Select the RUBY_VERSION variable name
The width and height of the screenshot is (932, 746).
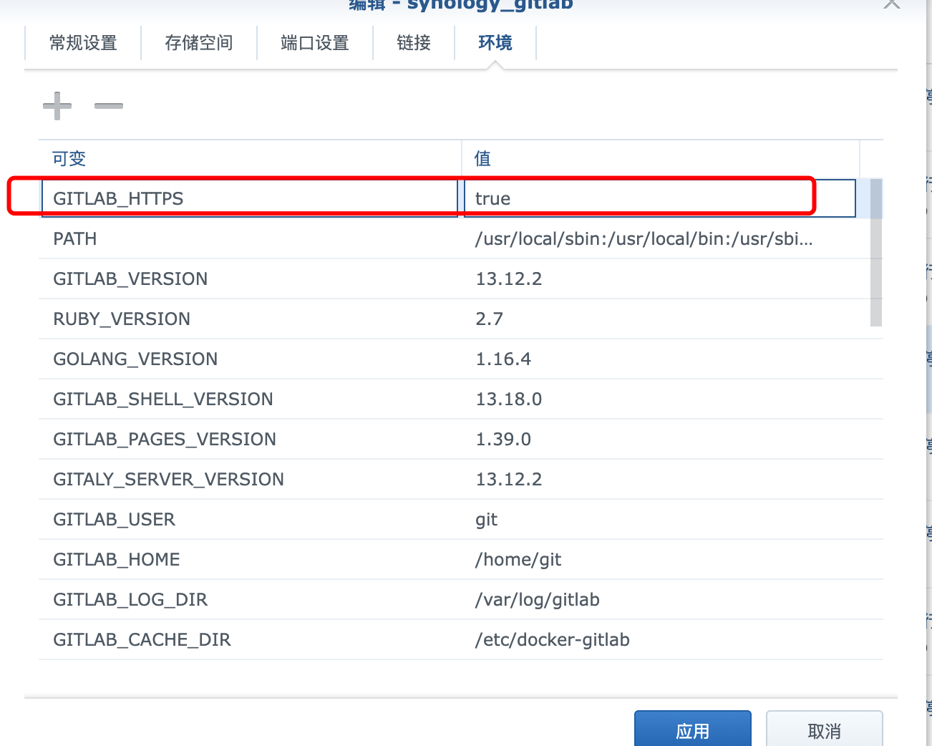(122, 319)
